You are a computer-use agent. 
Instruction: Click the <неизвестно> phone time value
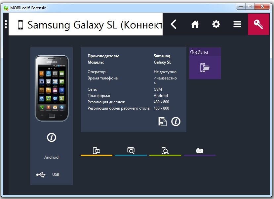165,80
